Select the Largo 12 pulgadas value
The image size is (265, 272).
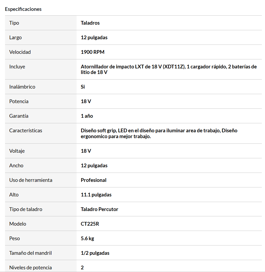tap(94, 37)
